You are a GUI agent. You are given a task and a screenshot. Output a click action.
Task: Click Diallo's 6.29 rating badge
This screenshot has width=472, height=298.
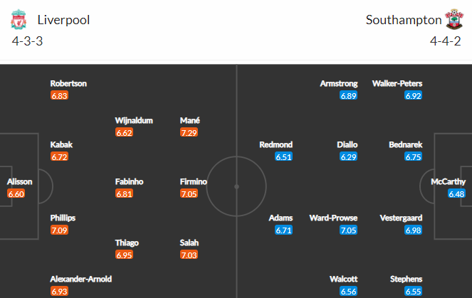point(348,156)
